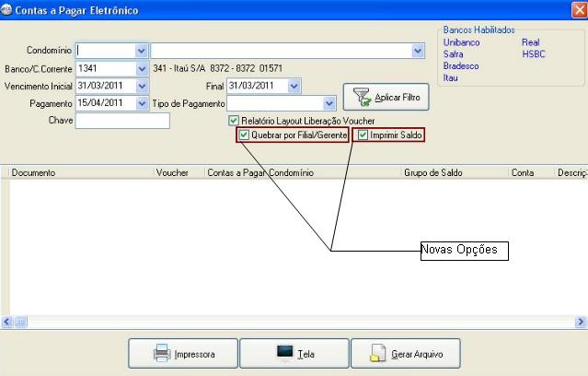This screenshot has height=376, width=588.
Task: Click the Tela monitor button
Action: [294, 353]
